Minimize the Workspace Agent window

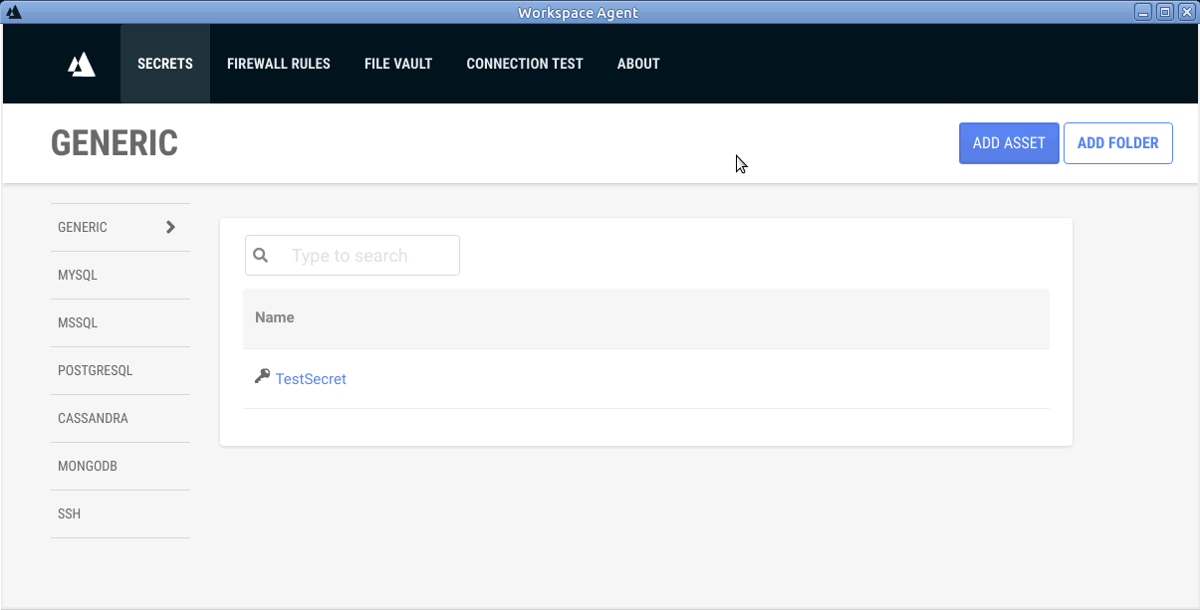pos(1142,12)
